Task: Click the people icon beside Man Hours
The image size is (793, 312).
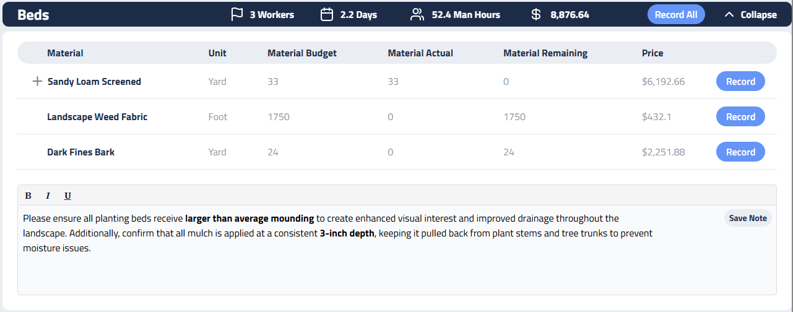Action: (x=417, y=14)
